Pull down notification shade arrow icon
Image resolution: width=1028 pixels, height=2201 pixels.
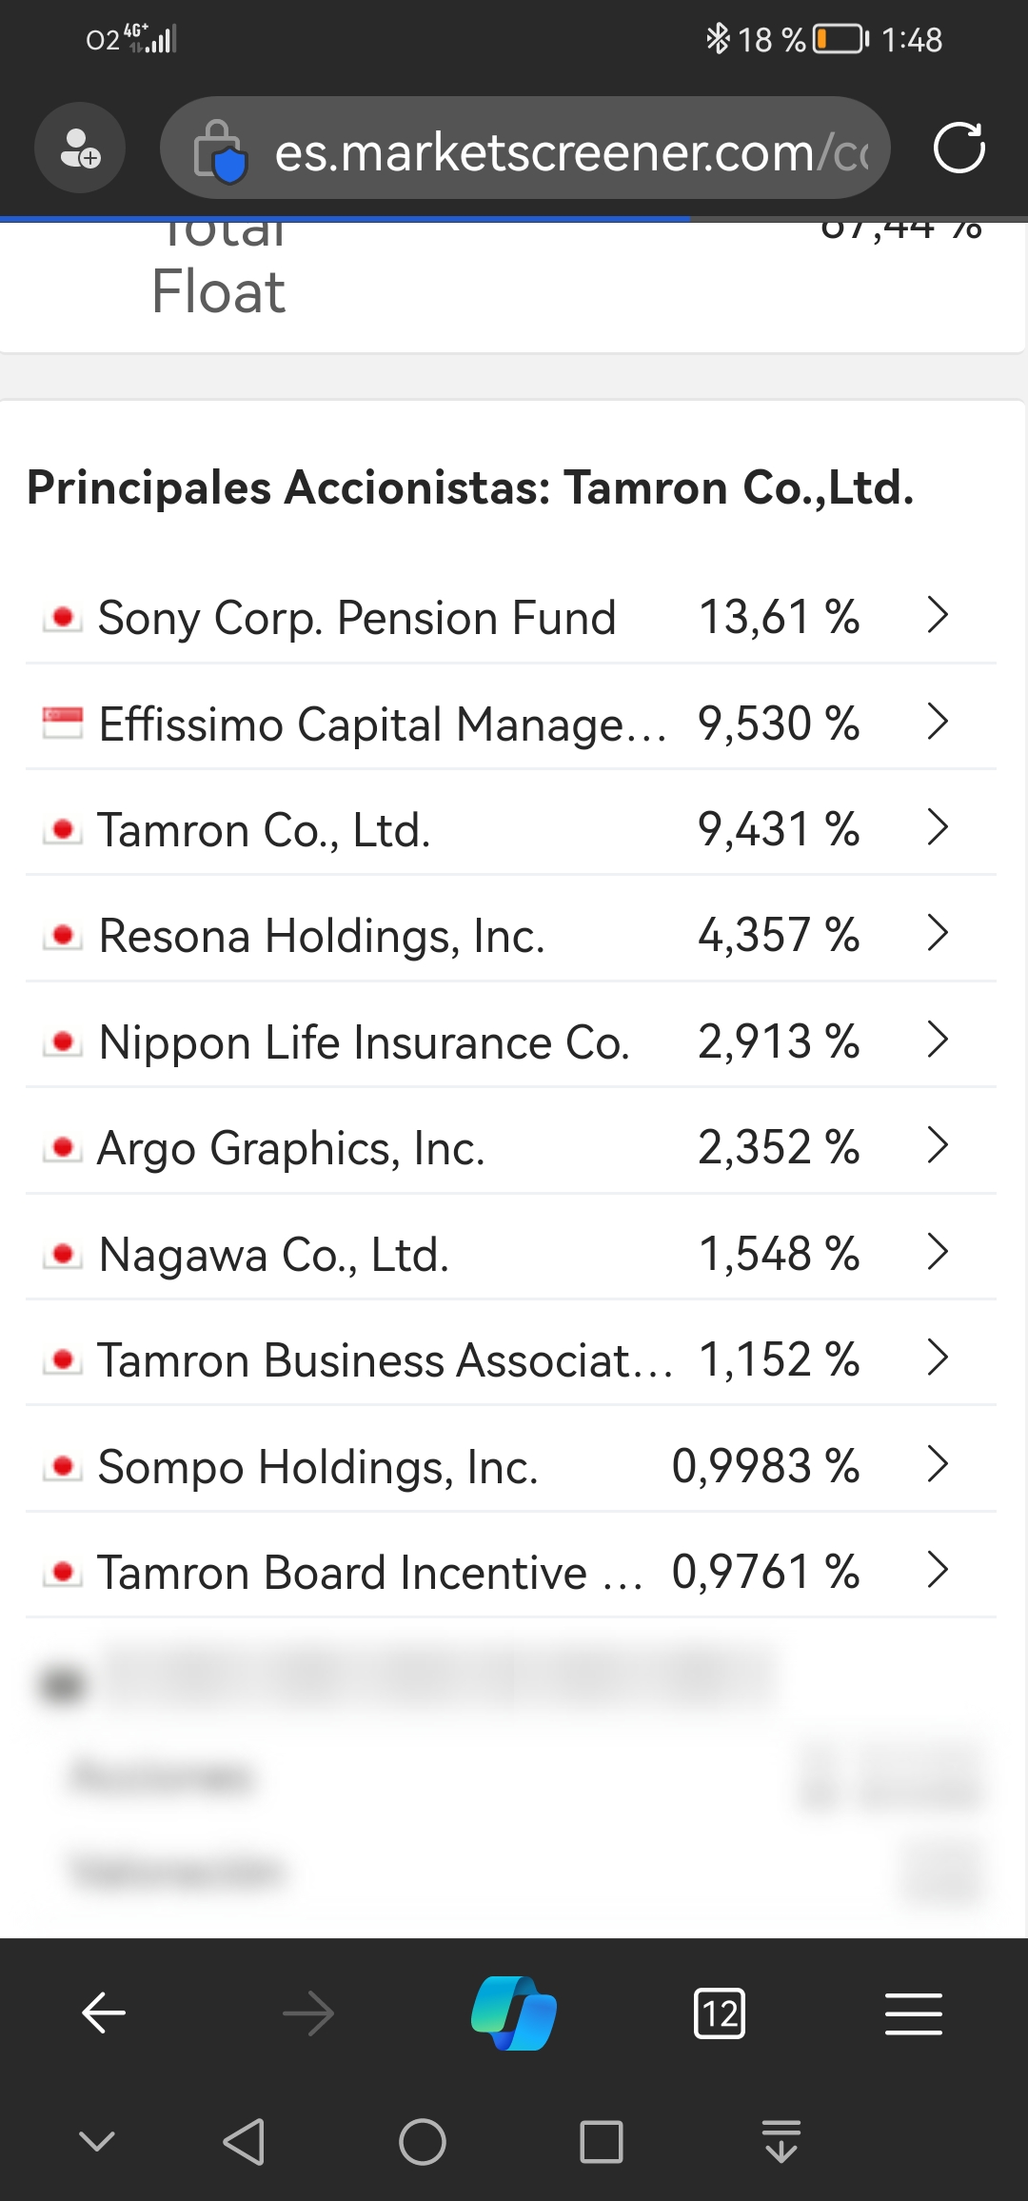click(781, 2142)
